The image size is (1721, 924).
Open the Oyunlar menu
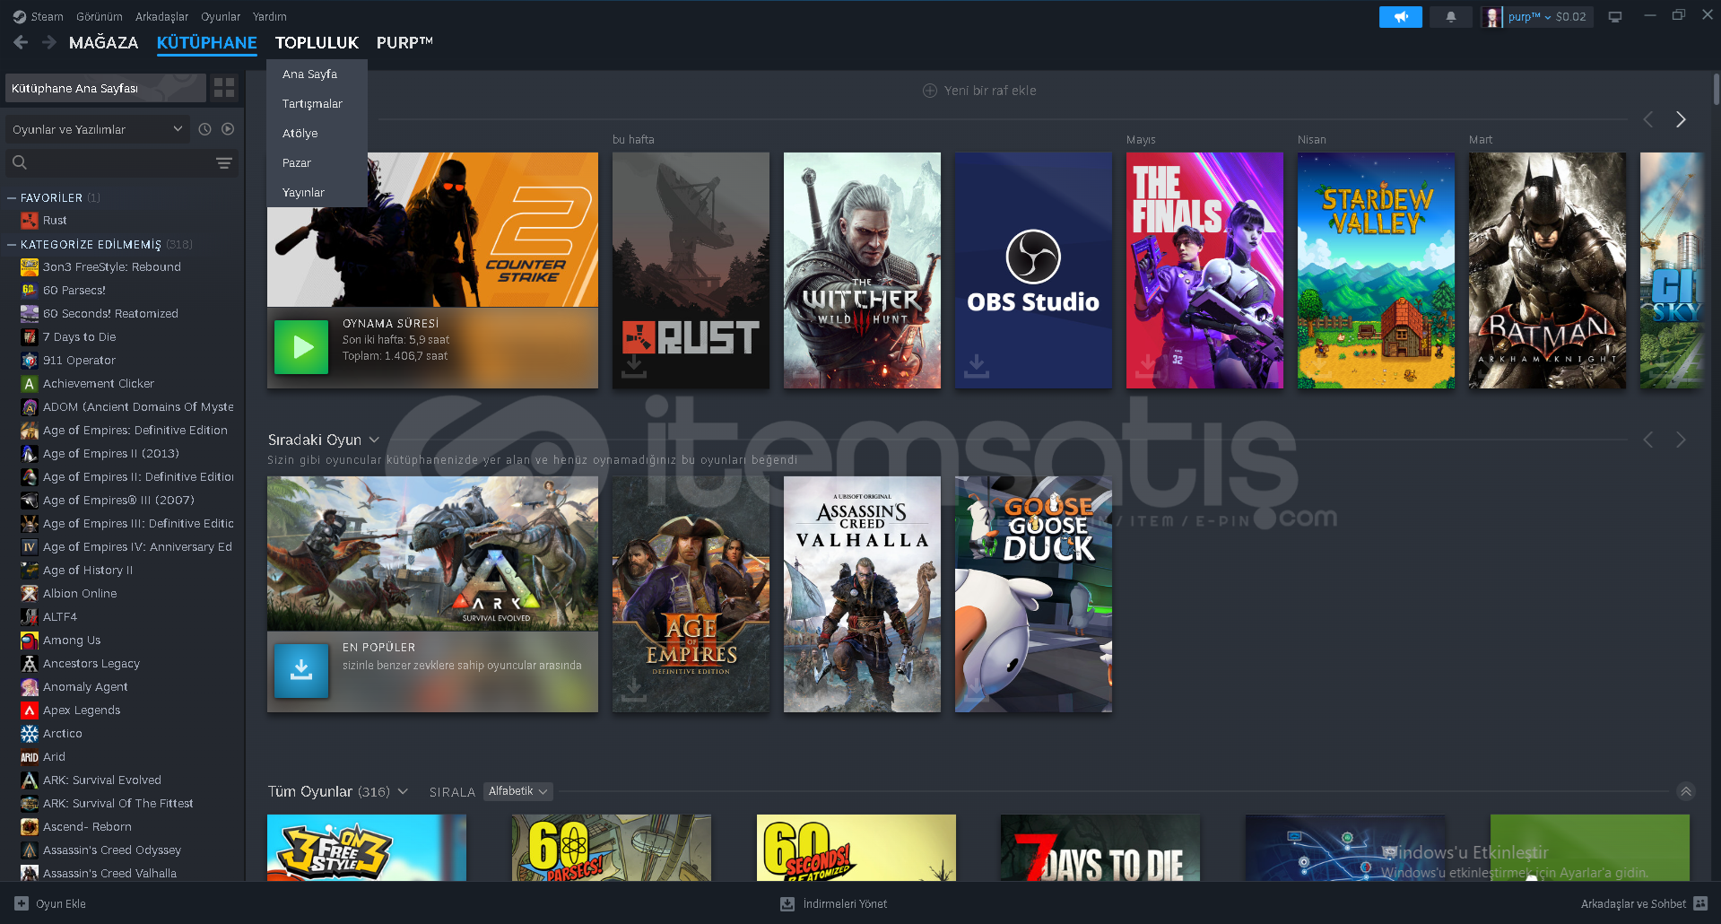click(x=221, y=16)
